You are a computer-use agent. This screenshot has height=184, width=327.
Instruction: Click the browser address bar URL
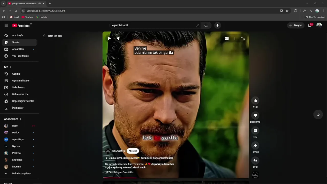(46, 11)
